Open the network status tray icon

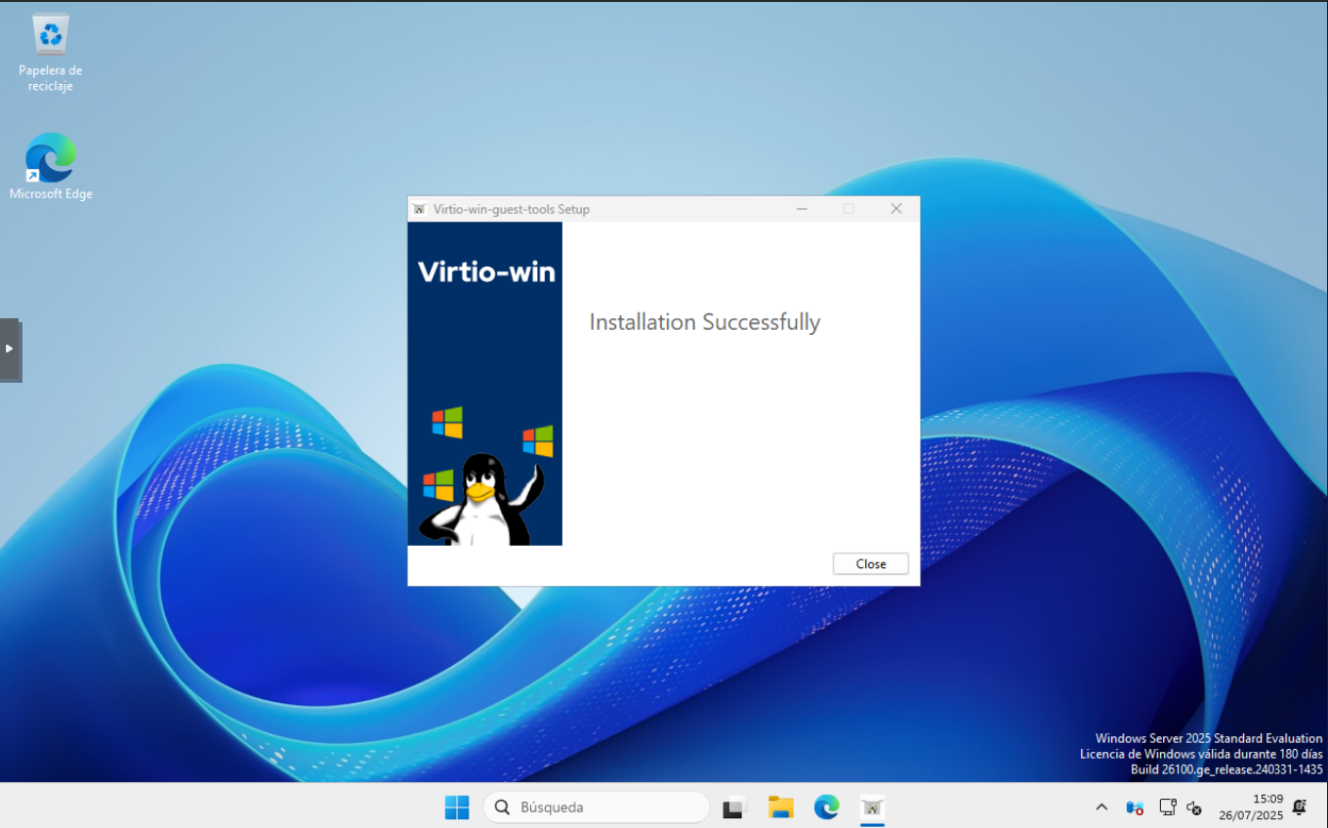pos(1167,807)
